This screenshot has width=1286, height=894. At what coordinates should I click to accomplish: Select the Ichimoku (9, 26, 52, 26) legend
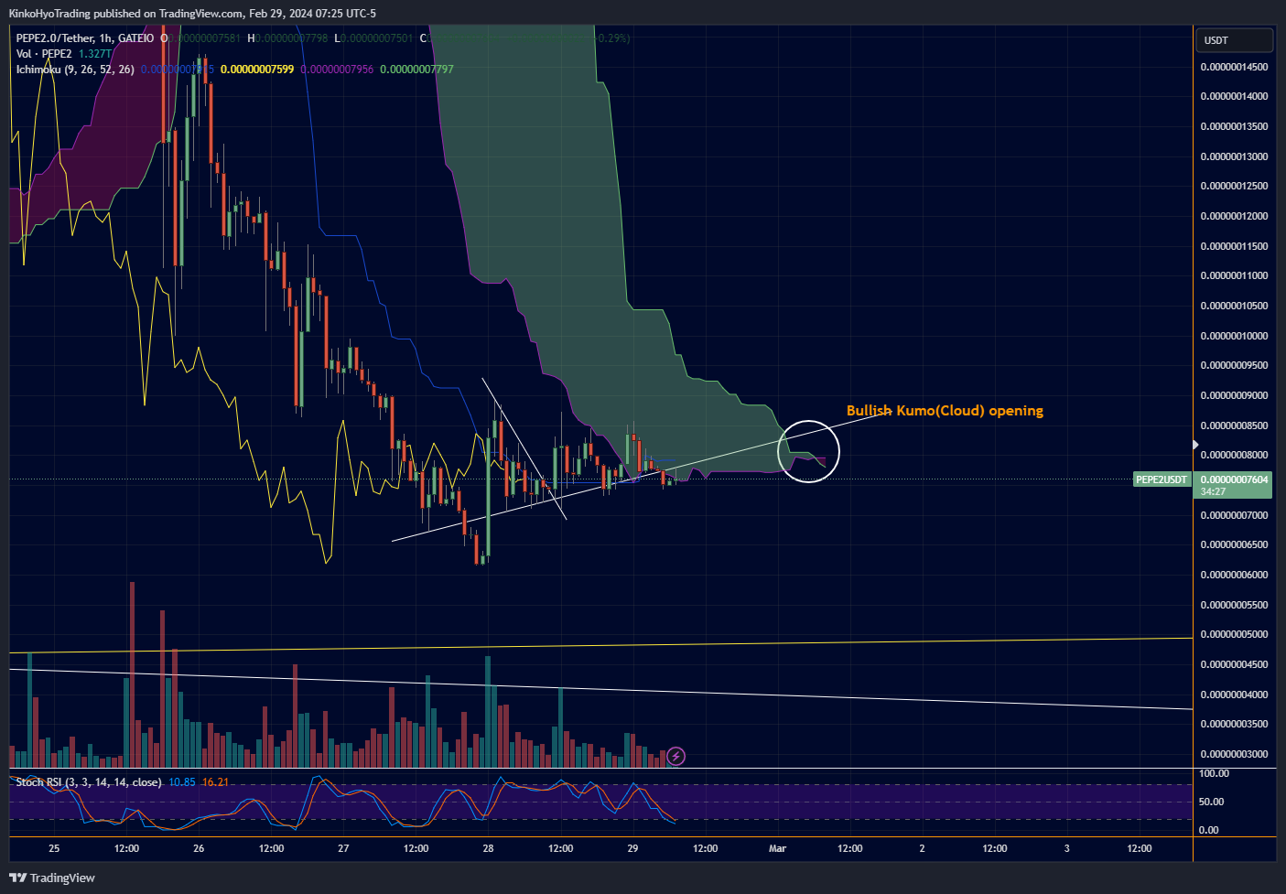click(75, 70)
